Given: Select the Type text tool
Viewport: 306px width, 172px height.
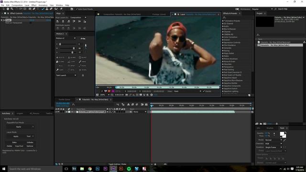Looking at the screenshot, I should point(38,9).
